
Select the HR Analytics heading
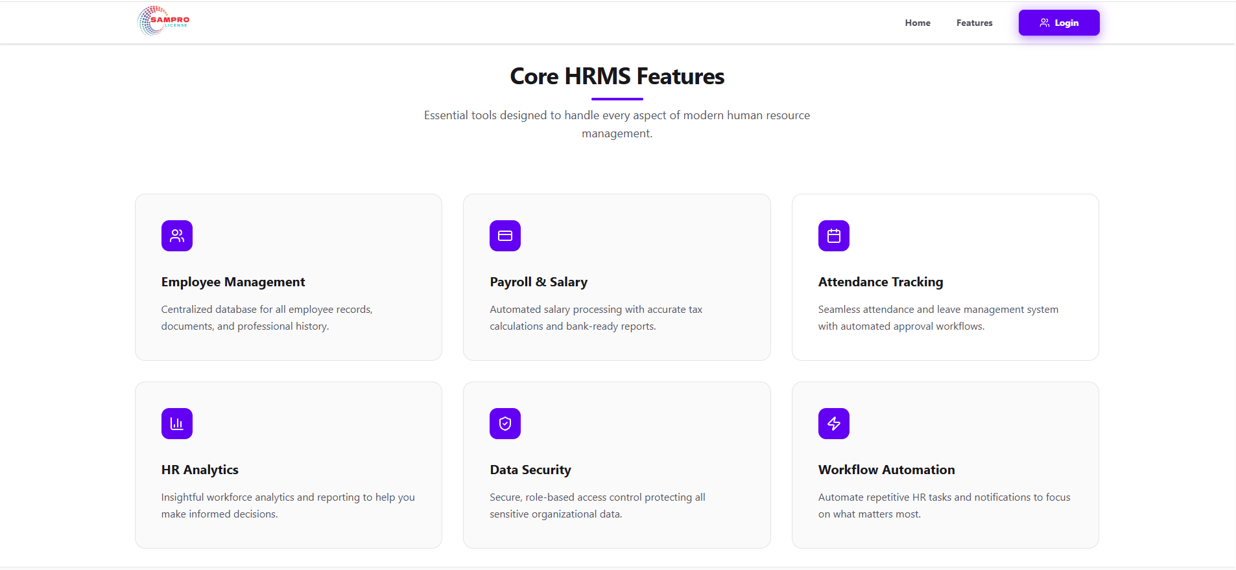pos(200,470)
